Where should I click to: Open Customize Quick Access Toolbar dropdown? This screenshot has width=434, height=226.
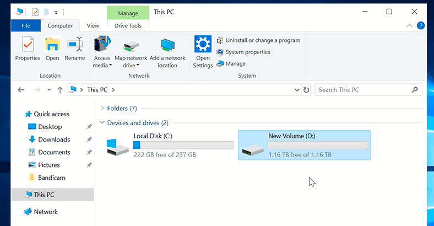click(56, 13)
